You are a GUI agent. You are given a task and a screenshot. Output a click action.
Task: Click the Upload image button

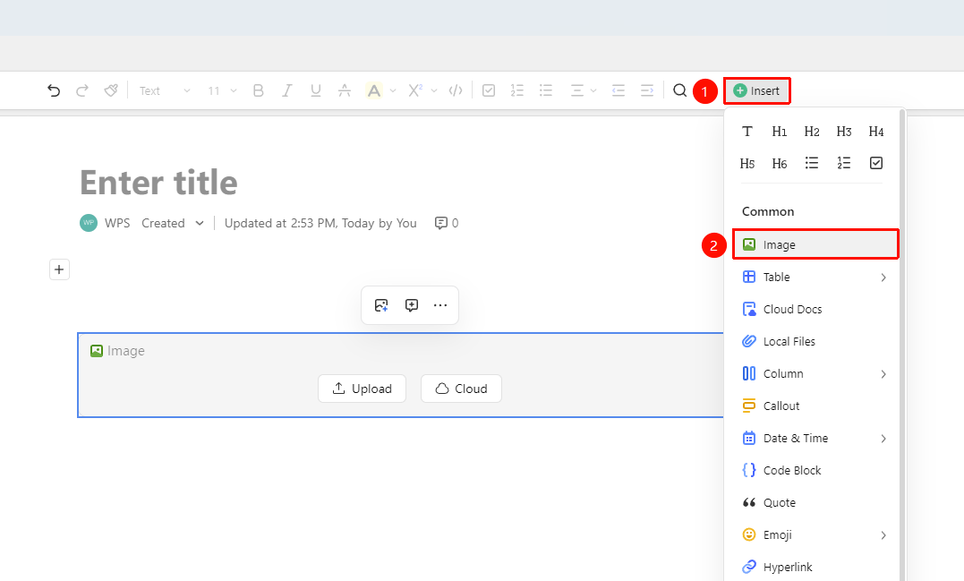tap(363, 389)
